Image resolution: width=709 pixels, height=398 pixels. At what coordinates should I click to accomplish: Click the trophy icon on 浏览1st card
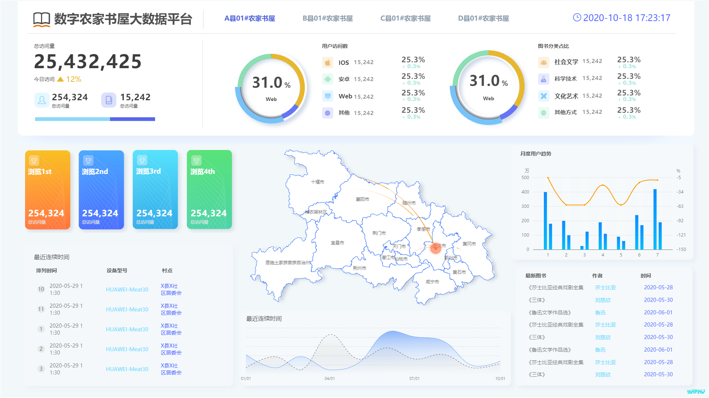pos(34,160)
